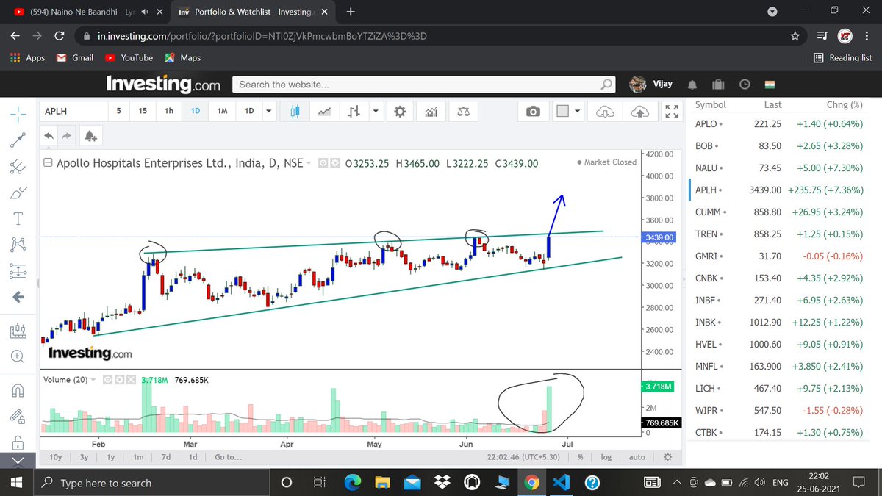Viewport: 882px width, 496px height.
Task: Toggle lock all drawing tools
Action: tap(18, 442)
